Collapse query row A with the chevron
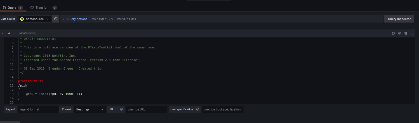This screenshot has width=419, height=123. pos(3,33)
